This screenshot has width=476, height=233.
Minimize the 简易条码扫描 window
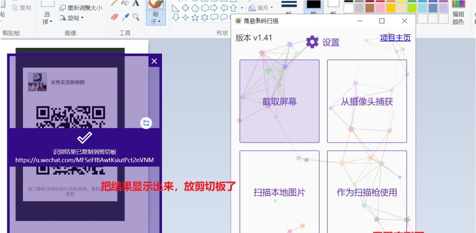(360, 21)
